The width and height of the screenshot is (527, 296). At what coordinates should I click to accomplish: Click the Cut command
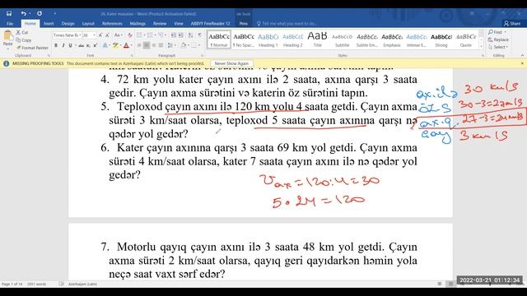pos(22,33)
